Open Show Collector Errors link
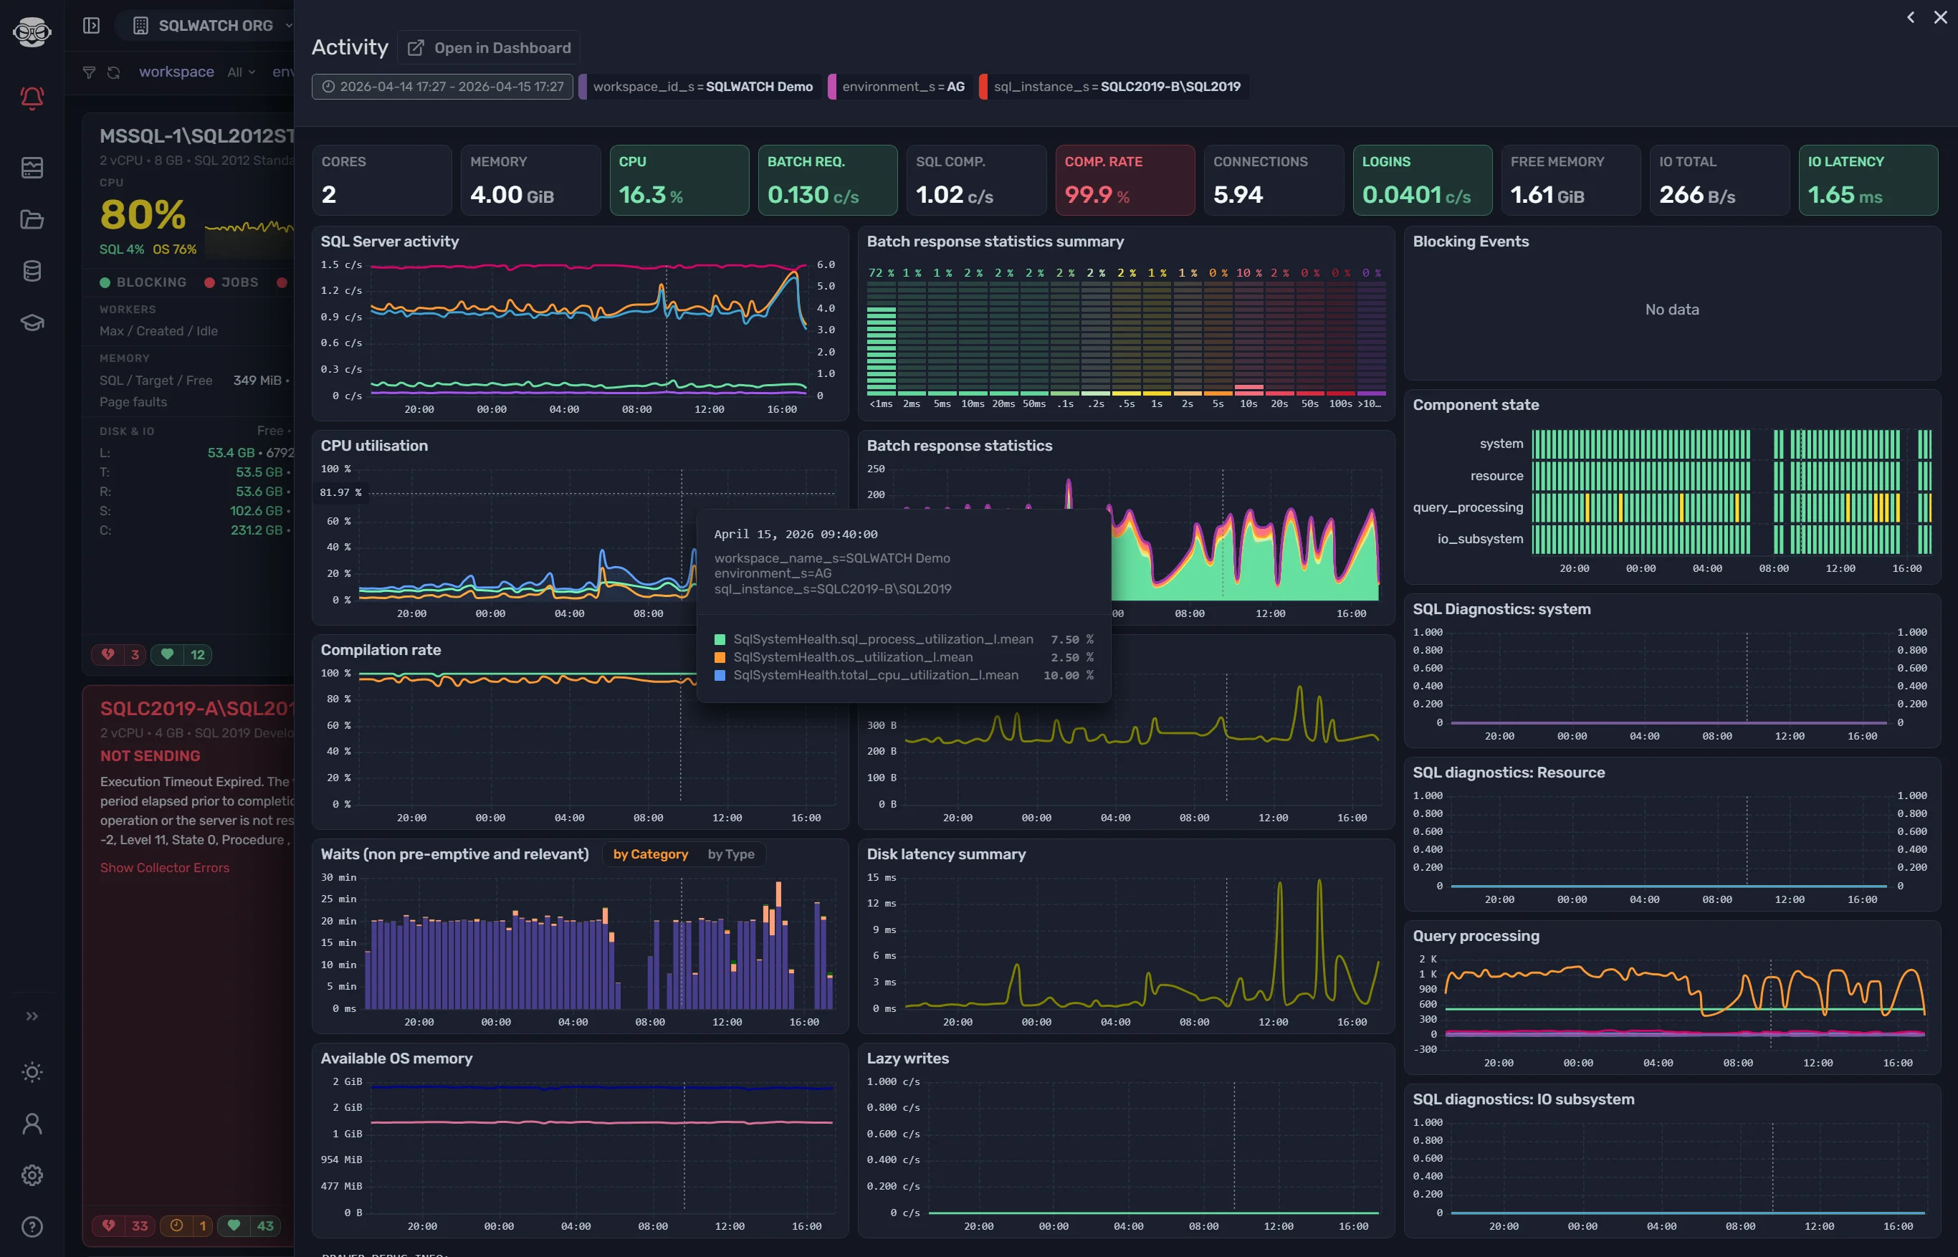The width and height of the screenshot is (1958, 1257). tap(164, 867)
